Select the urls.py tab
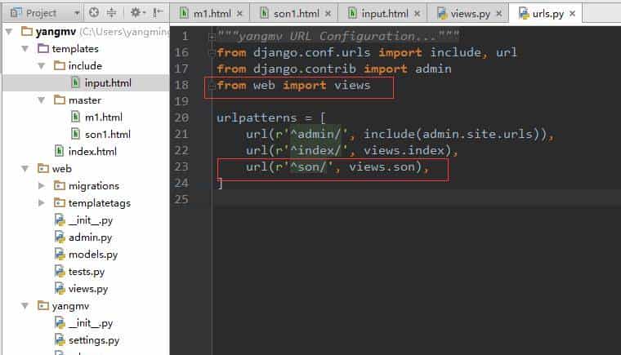Image resolution: width=621 pixels, height=355 pixels. pos(546,13)
